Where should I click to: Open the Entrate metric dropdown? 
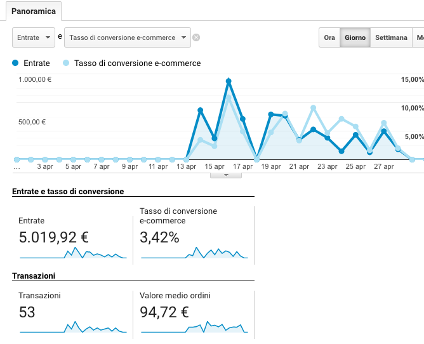coord(34,37)
